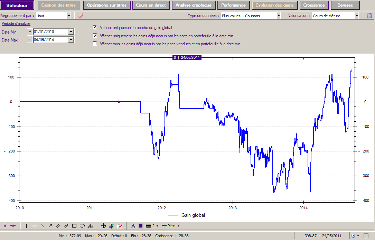Open the Valorisation dropdown list

[x=357, y=16]
